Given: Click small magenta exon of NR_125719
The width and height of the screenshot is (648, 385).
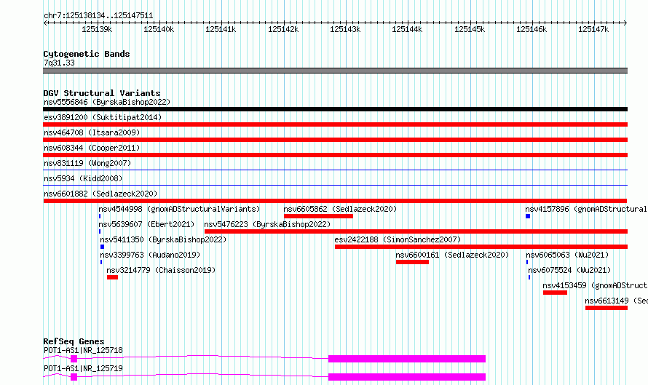Looking at the screenshot, I should pos(74,377).
